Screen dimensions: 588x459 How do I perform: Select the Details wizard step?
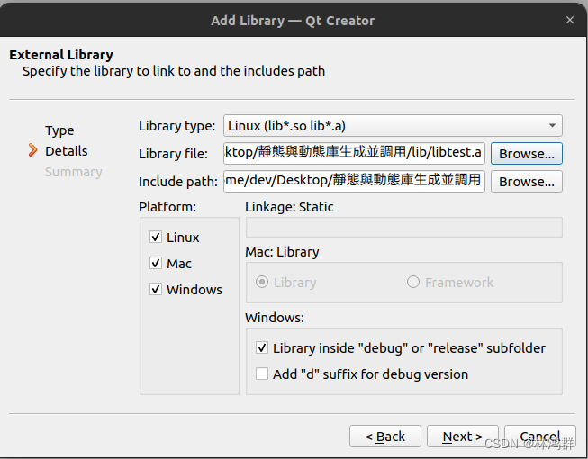tap(67, 151)
